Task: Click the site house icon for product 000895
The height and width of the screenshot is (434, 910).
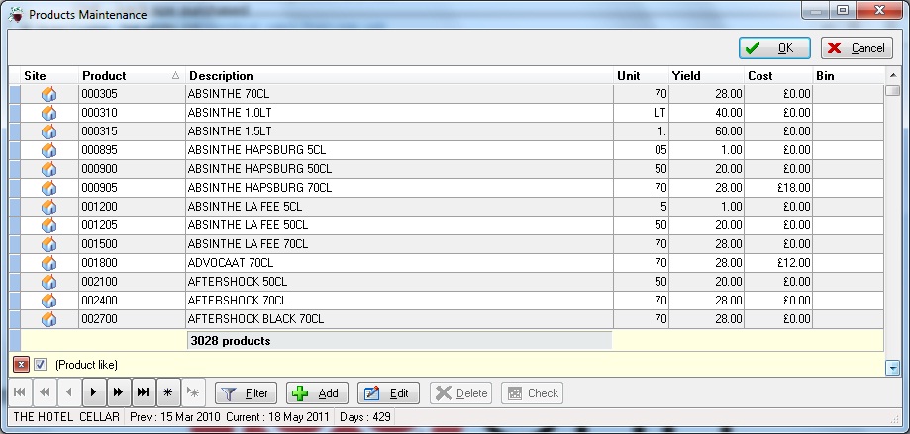Action: 50,150
